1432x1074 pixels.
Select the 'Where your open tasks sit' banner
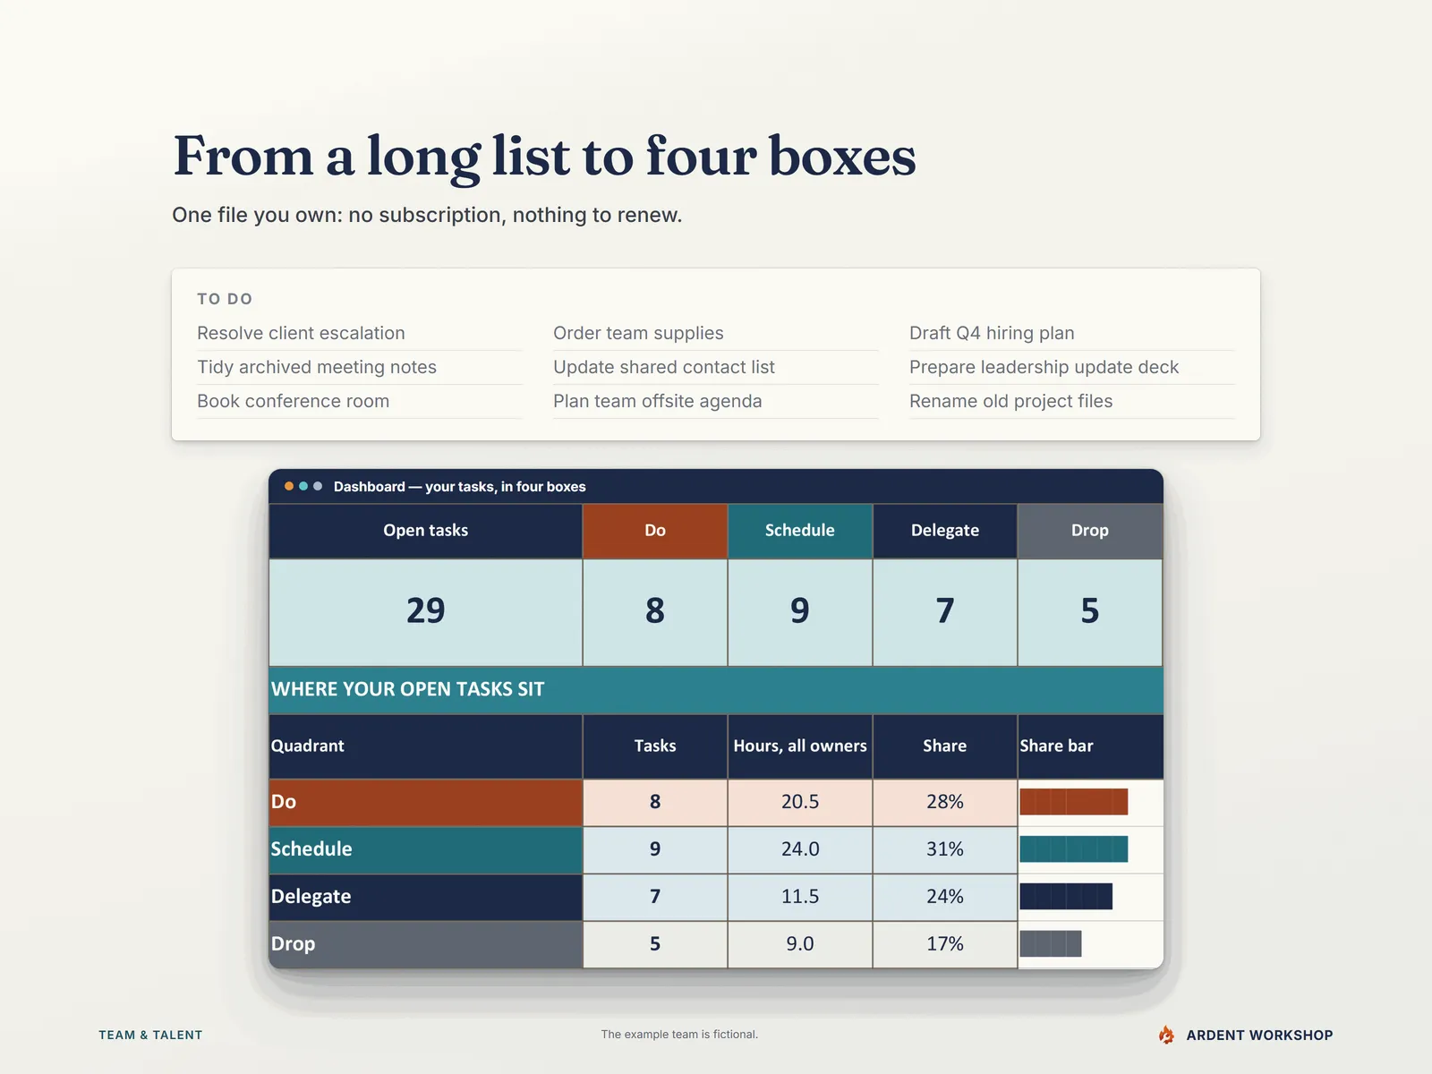716,689
